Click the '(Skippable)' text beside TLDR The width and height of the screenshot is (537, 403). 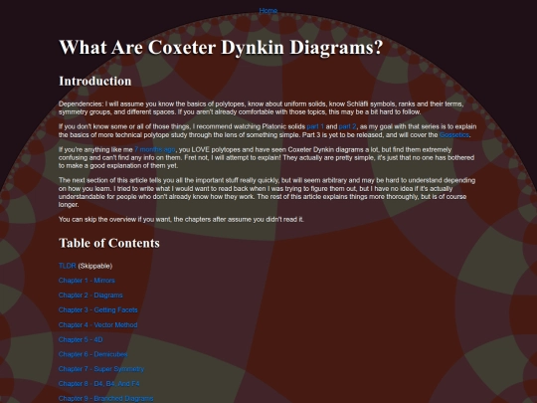(95, 266)
